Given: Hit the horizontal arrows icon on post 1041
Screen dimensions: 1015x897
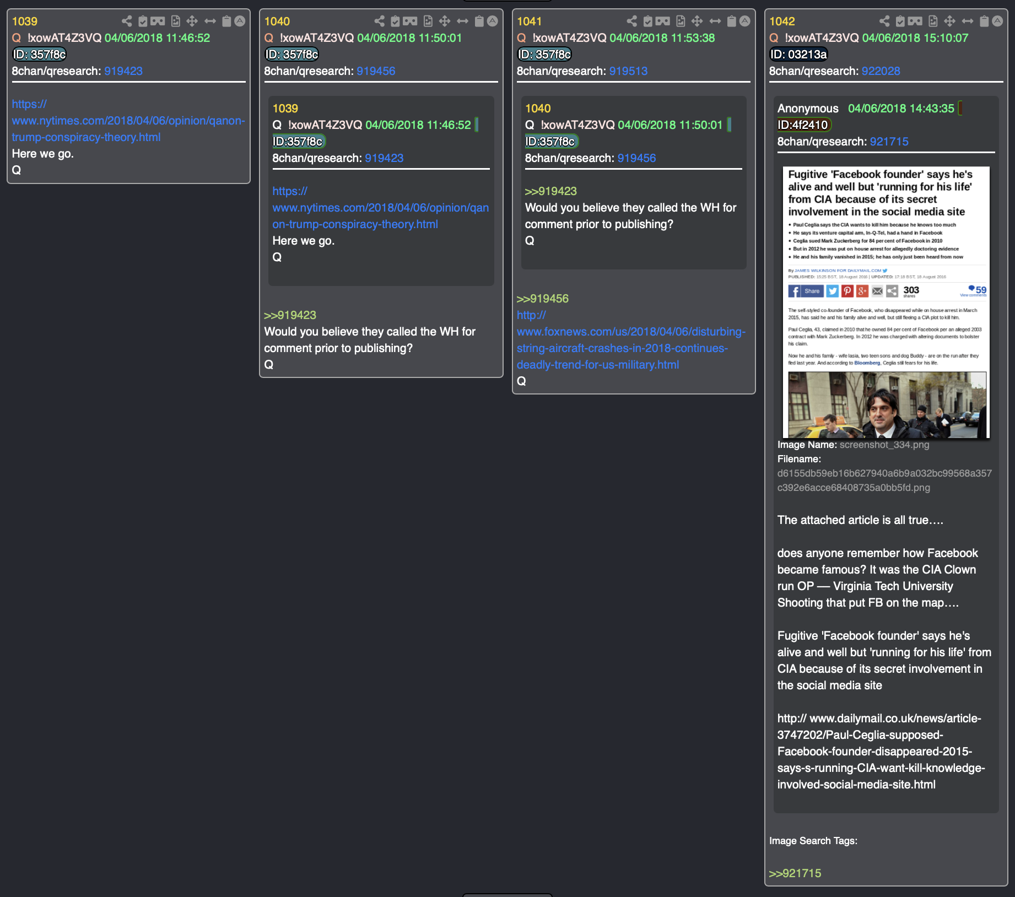Looking at the screenshot, I should 715,21.
